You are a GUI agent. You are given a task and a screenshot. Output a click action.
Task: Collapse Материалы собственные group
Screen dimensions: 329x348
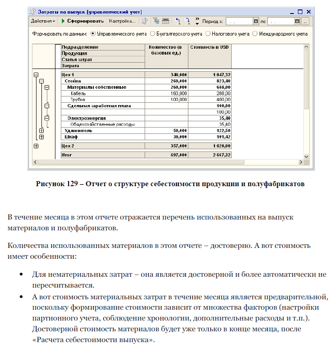pos(47,87)
